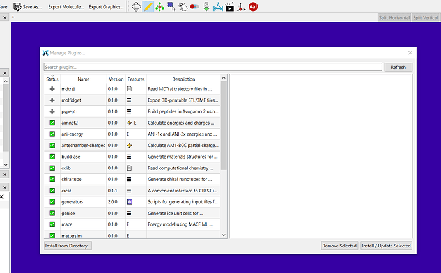Viewport: 441px width, 273px height.
Task: Open the Animation player tool
Action: click(x=229, y=6)
